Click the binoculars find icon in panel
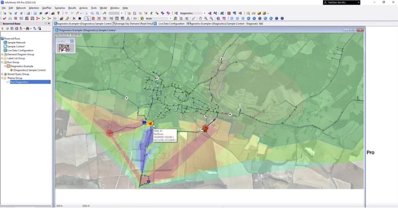 pyautogui.click(x=27, y=29)
